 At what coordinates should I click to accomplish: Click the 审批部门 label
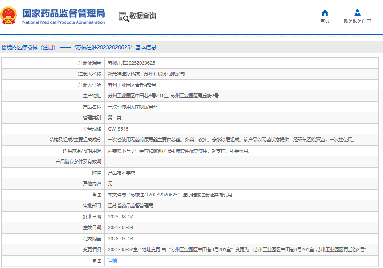coord(92,206)
